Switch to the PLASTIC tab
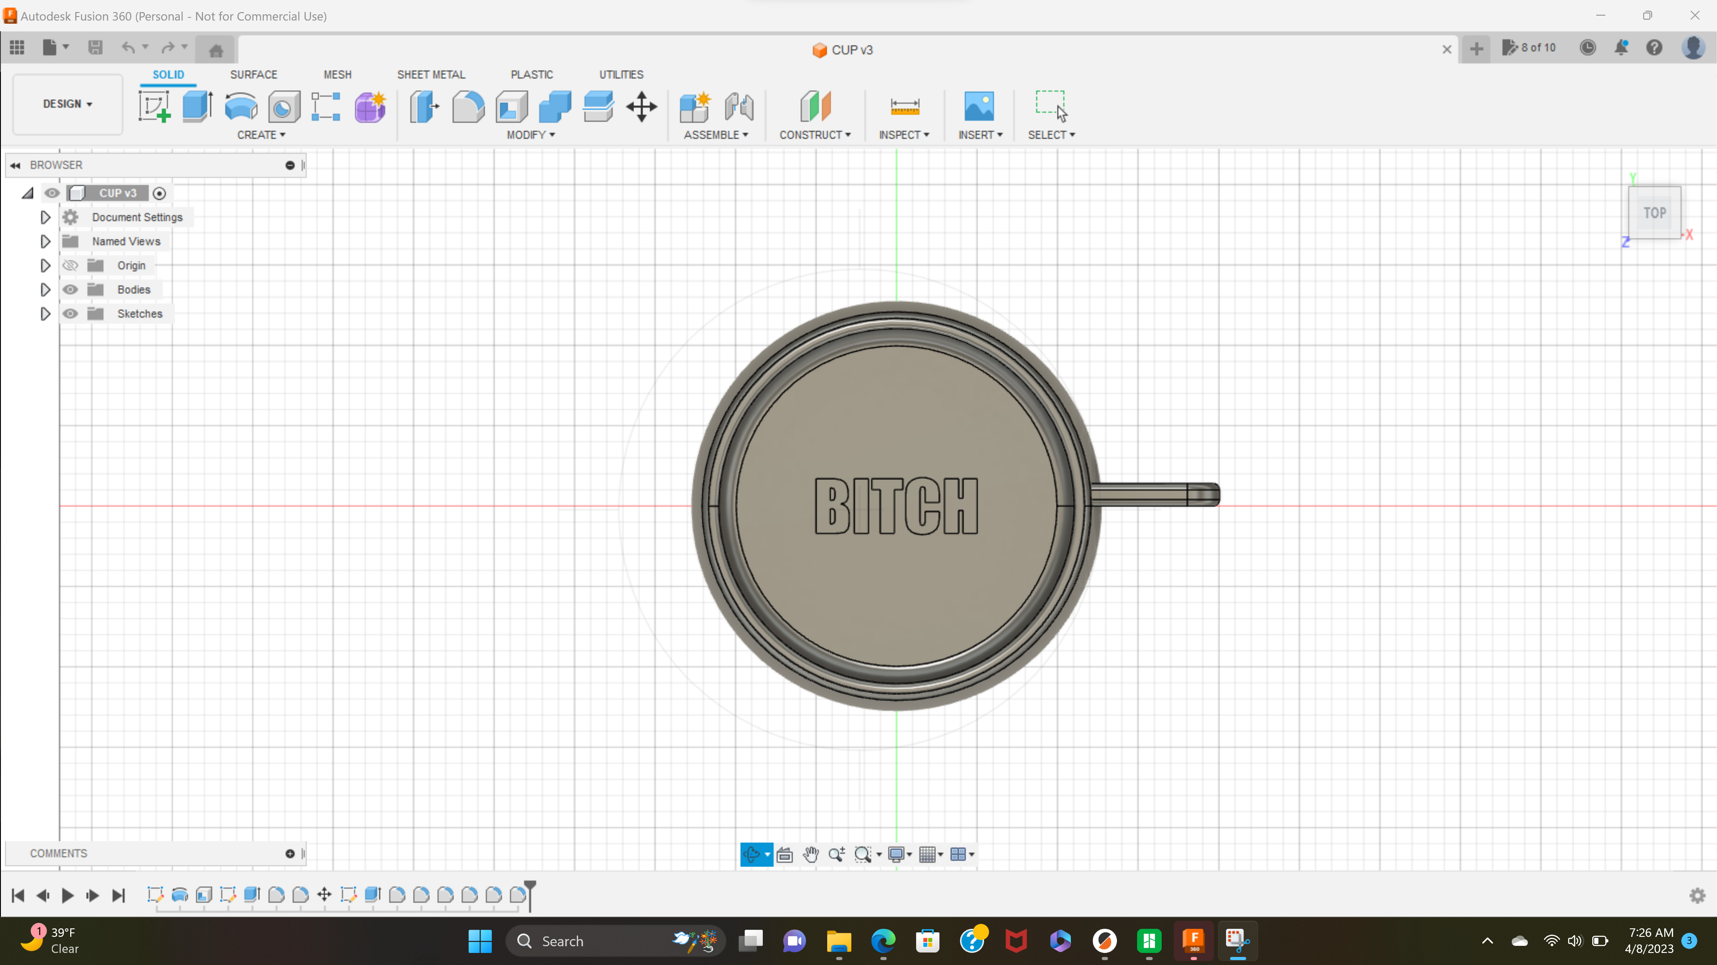 pos(532,75)
